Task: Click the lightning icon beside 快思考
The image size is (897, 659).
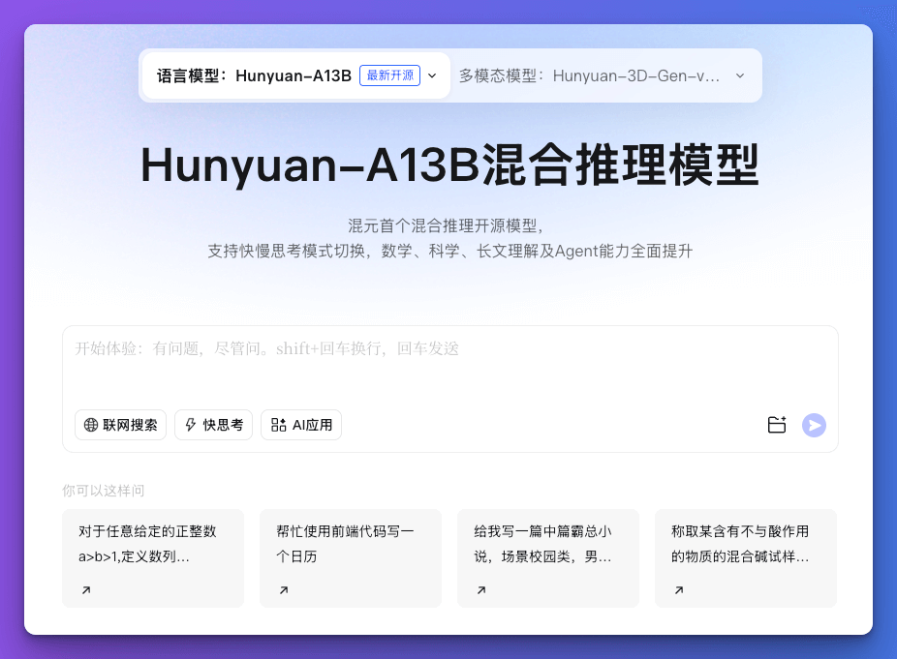Action: point(190,425)
